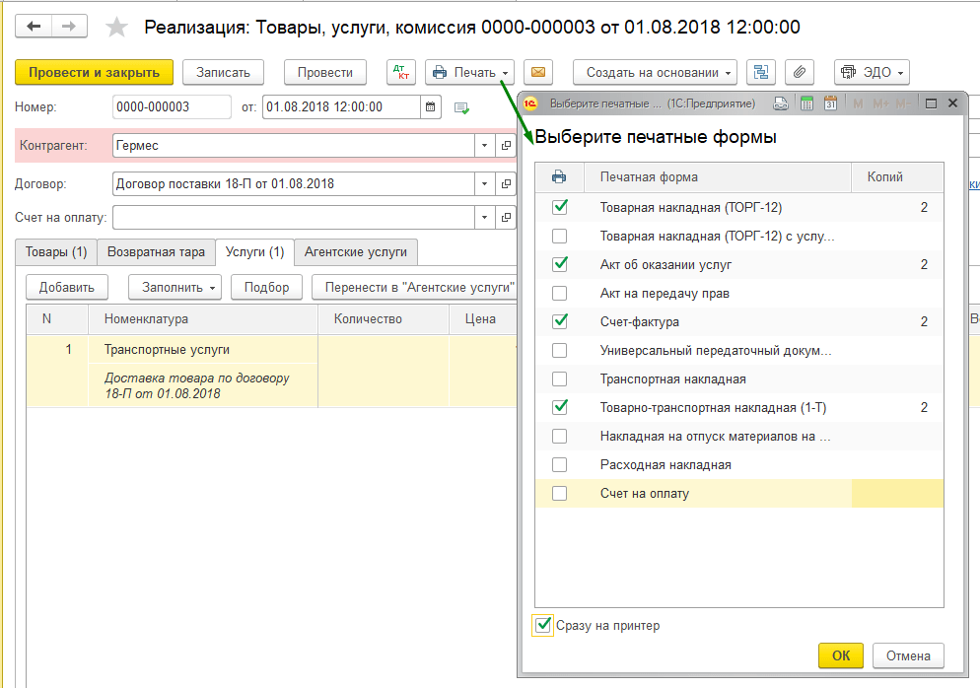This screenshot has width=980, height=688.
Task: Expand the Создать на основании dropdown
Action: tap(655, 72)
